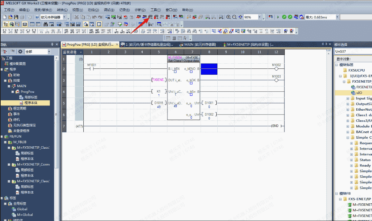The height and width of the screenshot is (221, 372).
Task: Collapse the MAIN node in the project tree
Action: tap(9, 86)
